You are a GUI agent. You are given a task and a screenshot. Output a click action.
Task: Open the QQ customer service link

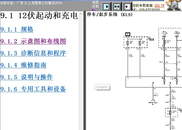[x=159, y=5]
